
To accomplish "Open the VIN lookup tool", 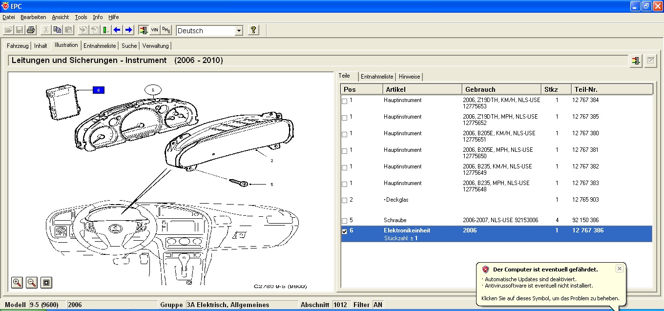I will coord(155,30).
